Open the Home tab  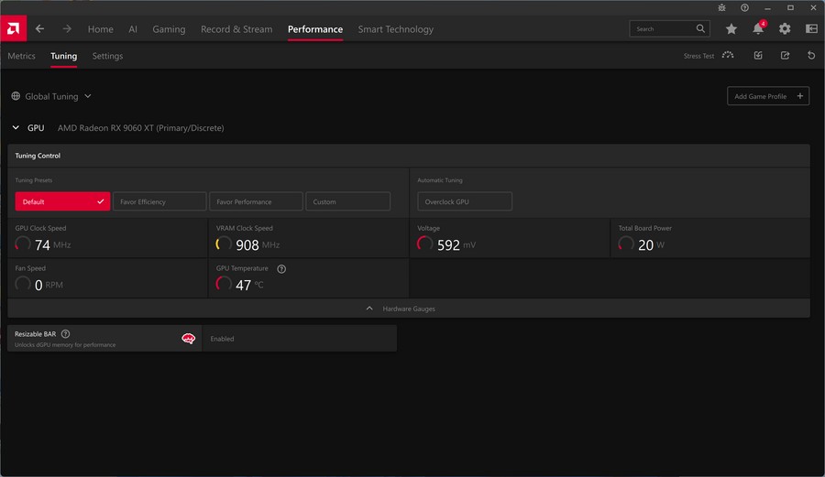pyautogui.click(x=101, y=29)
